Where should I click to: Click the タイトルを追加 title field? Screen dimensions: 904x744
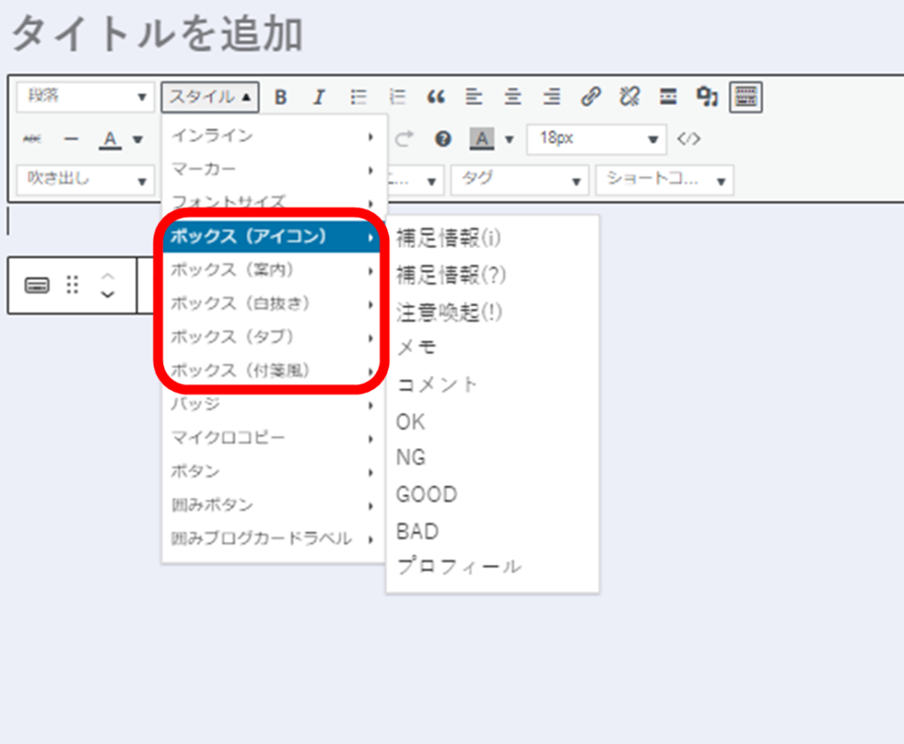click(x=157, y=35)
